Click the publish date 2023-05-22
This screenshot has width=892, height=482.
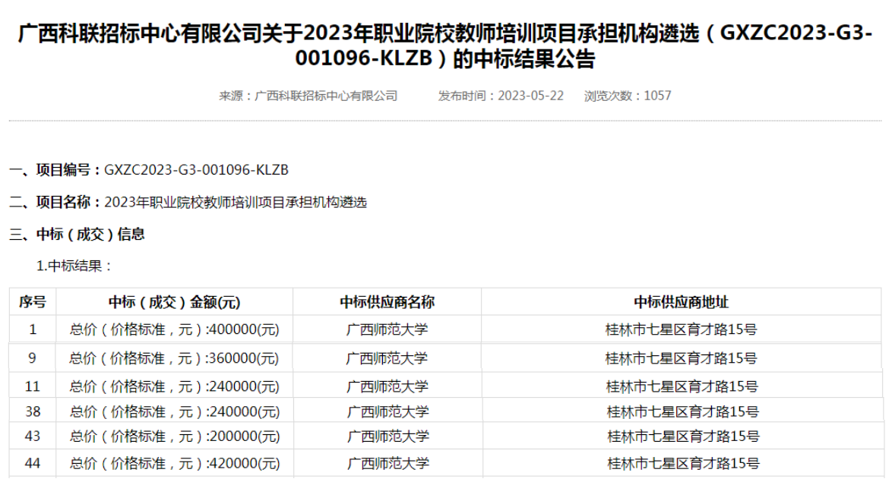(x=531, y=96)
